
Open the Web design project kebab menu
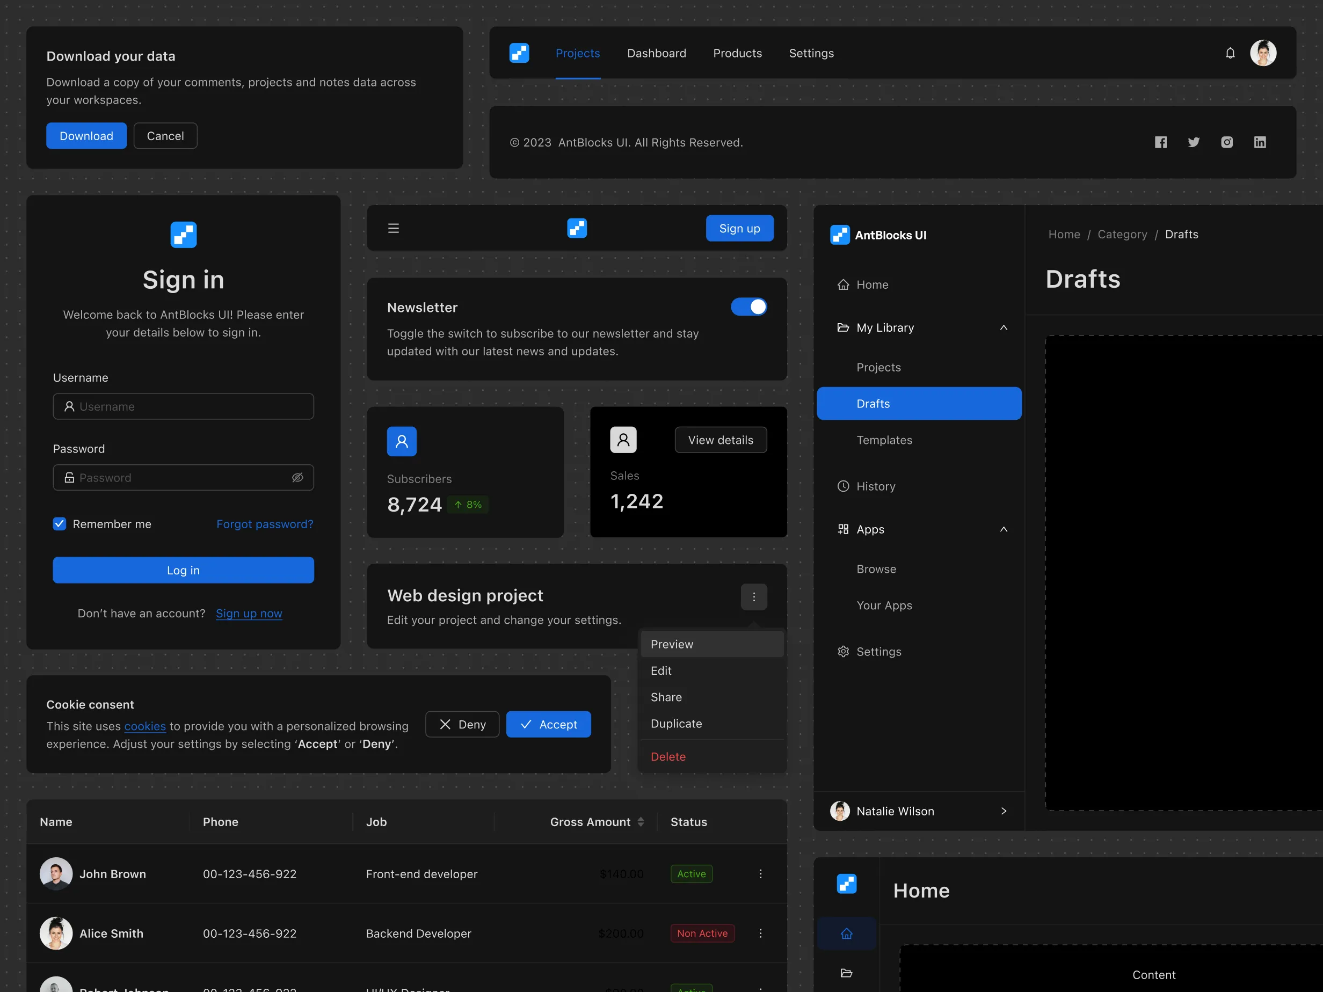click(754, 596)
